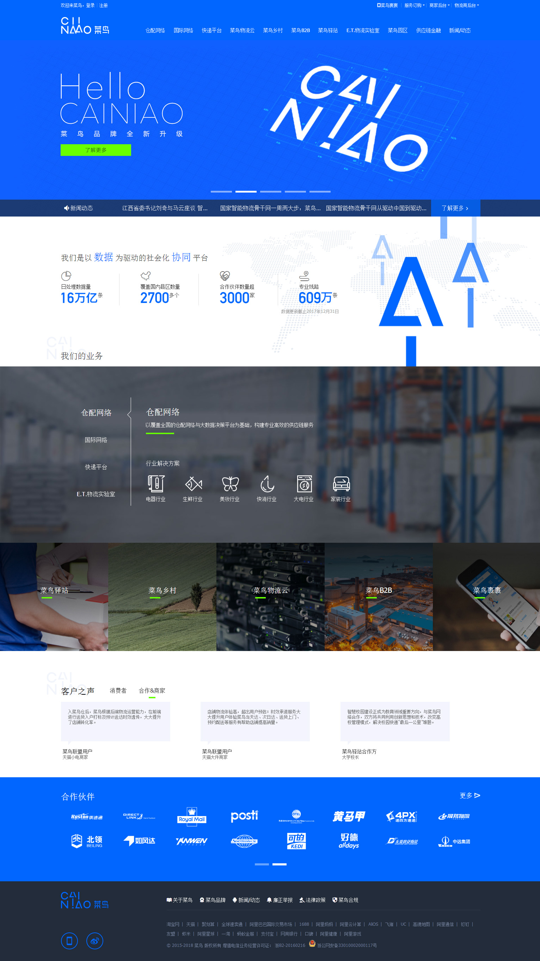Open the 美妆行业 butterfly icon

click(230, 484)
